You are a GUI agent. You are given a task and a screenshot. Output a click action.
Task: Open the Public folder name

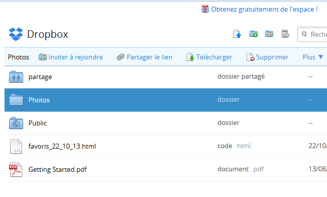click(x=38, y=123)
